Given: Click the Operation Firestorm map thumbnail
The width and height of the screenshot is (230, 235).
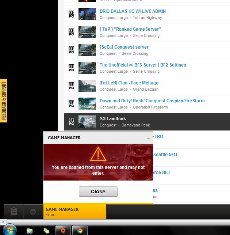Looking at the screenshot, I should pos(87,103).
